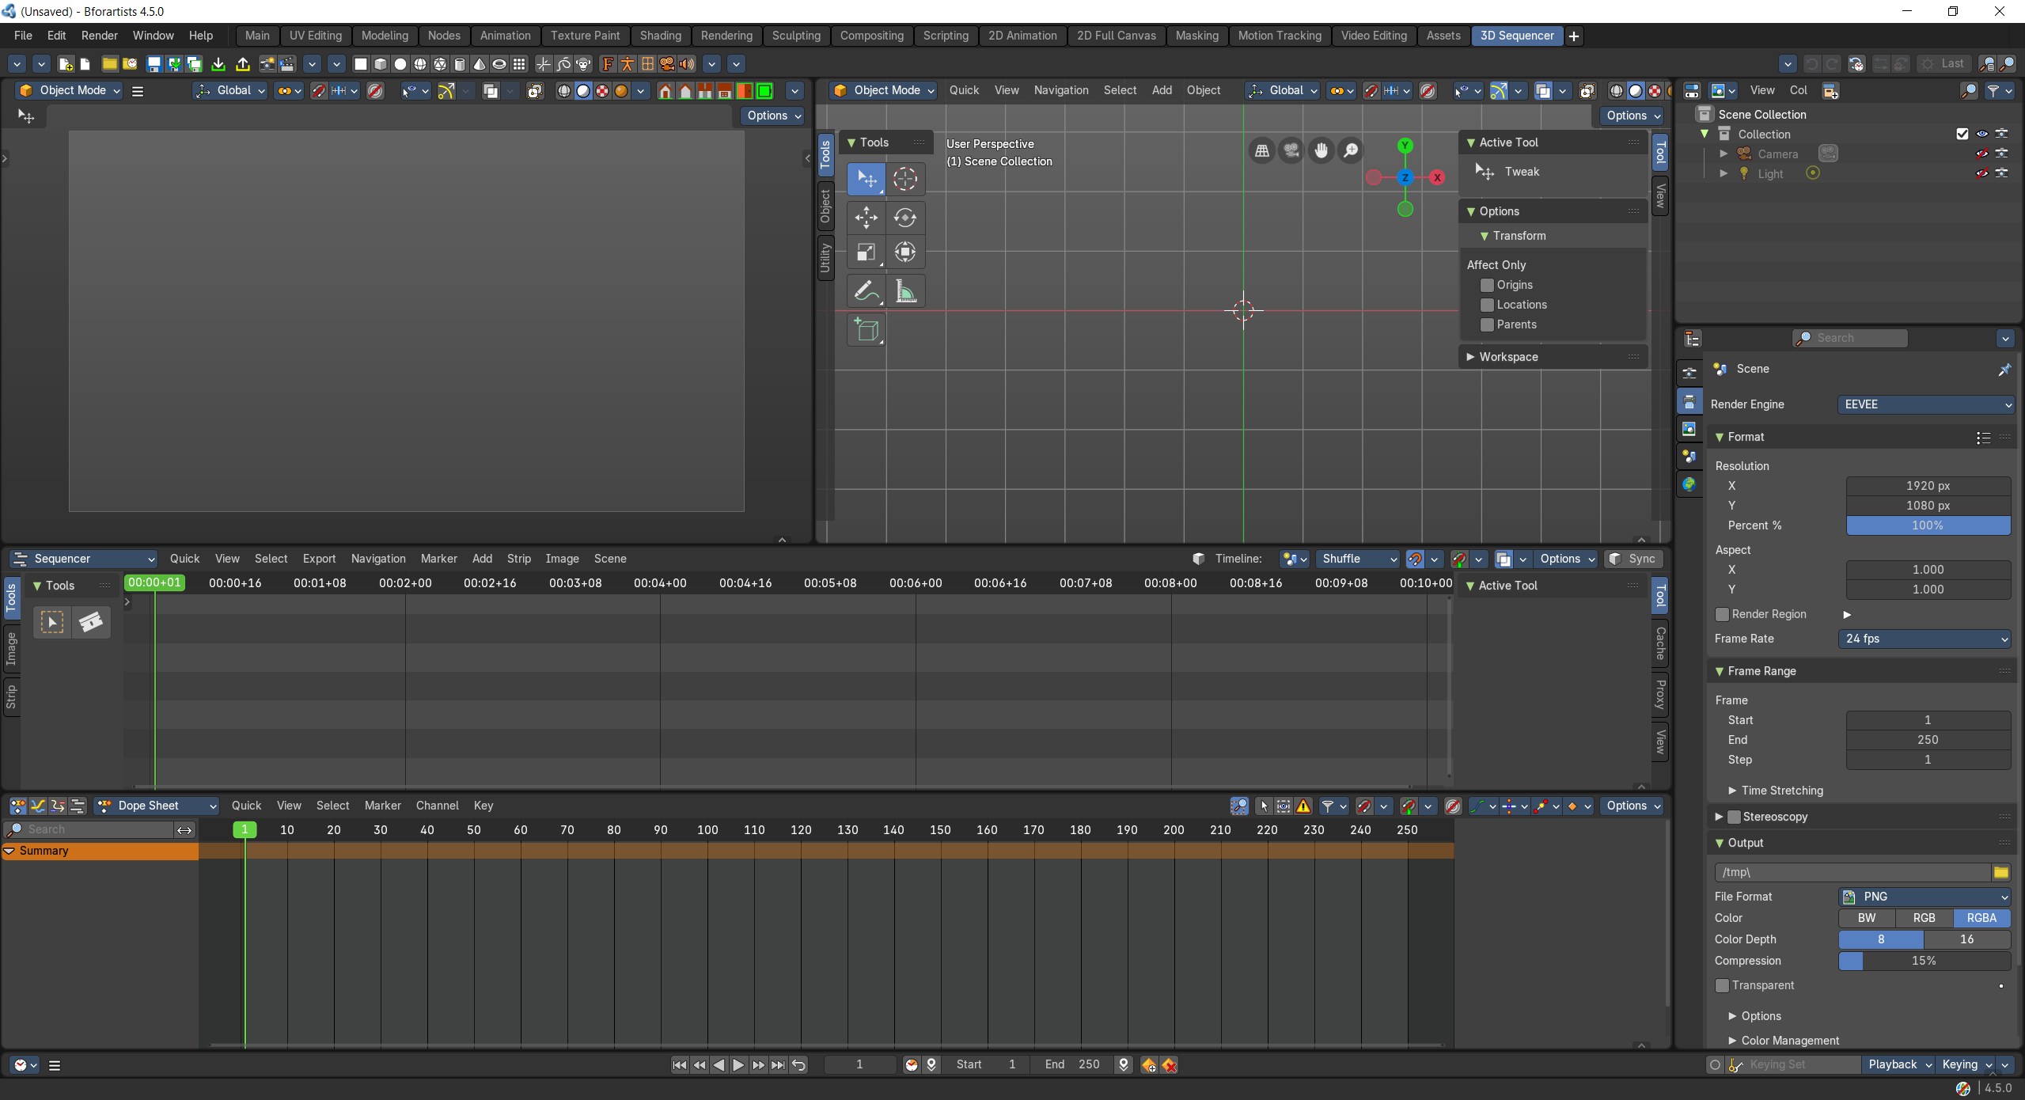Toggle Collection exclude checkbox in outliner
The height and width of the screenshot is (1100, 2025).
[x=1962, y=134]
